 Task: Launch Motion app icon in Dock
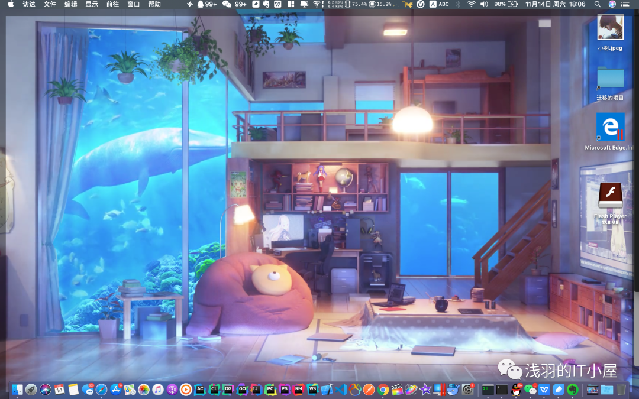coord(411,390)
